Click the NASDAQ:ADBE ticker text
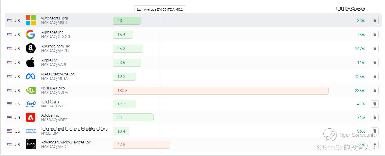Image resolution: width=385 pixels, height=156 pixels. (54, 120)
